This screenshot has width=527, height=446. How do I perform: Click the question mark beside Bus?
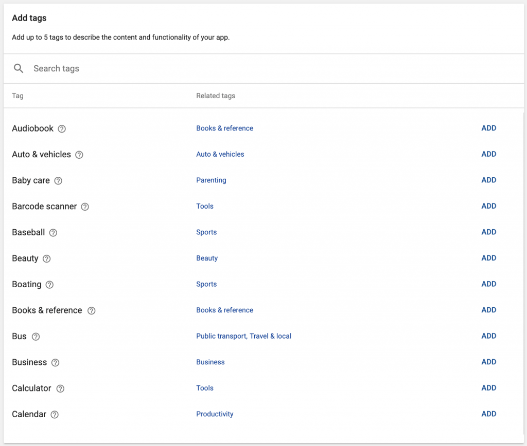tap(36, 337)
